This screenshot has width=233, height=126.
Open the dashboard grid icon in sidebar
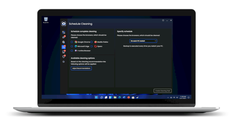click(64, 32)
